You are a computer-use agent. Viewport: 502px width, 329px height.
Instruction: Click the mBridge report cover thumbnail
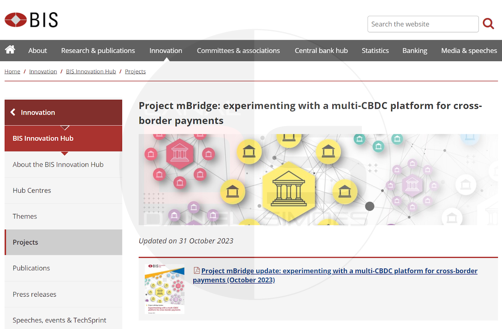tap(164, 289)
